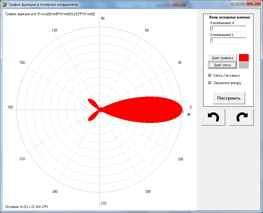Screen dimensions: 263x213
Task: Click the 'Построить' button
Action: [229, 98]
